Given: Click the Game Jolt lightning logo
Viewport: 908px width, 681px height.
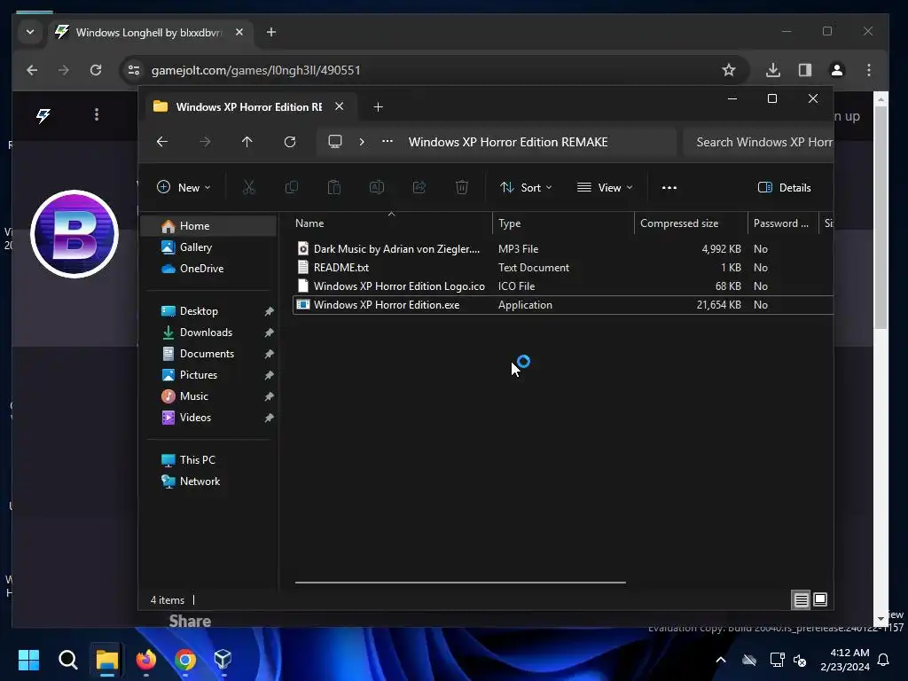Looking at the screenshot, I should coord(43,116).
